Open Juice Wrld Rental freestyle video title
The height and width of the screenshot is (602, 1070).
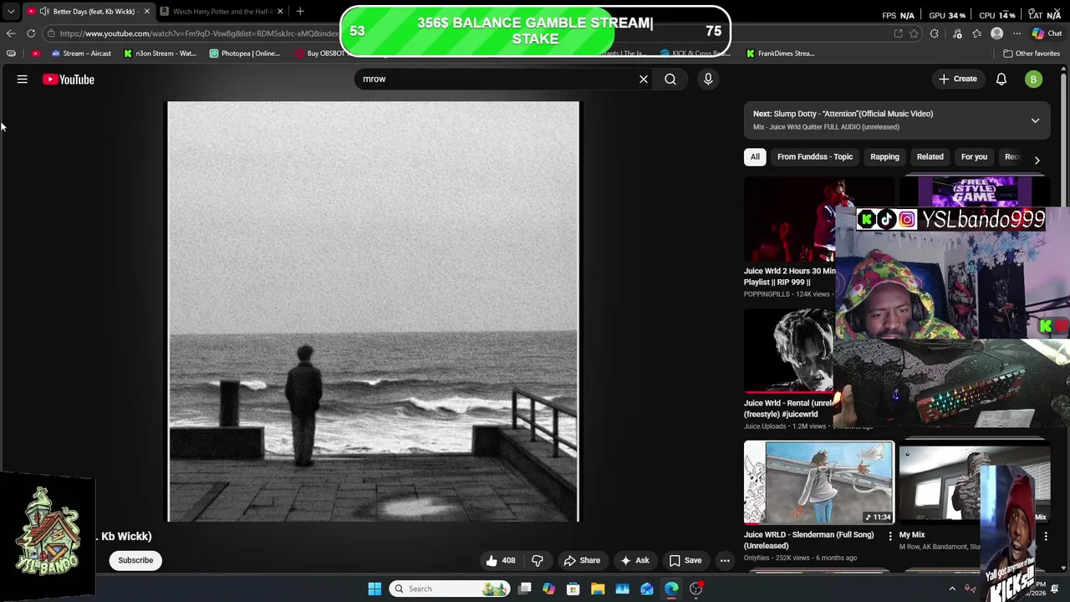point(788,408)
